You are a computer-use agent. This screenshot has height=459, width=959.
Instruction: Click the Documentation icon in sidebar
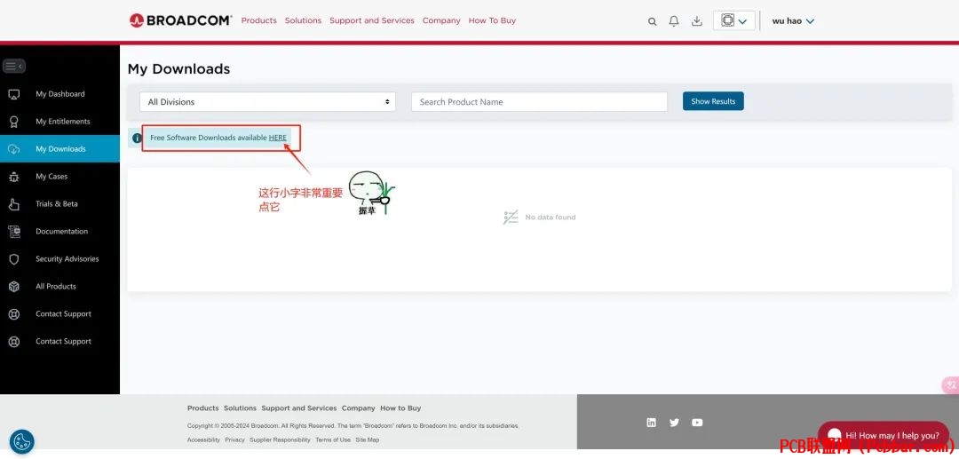tap(14, 232)
